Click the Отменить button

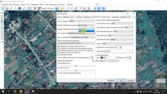[x=131, y=81]
